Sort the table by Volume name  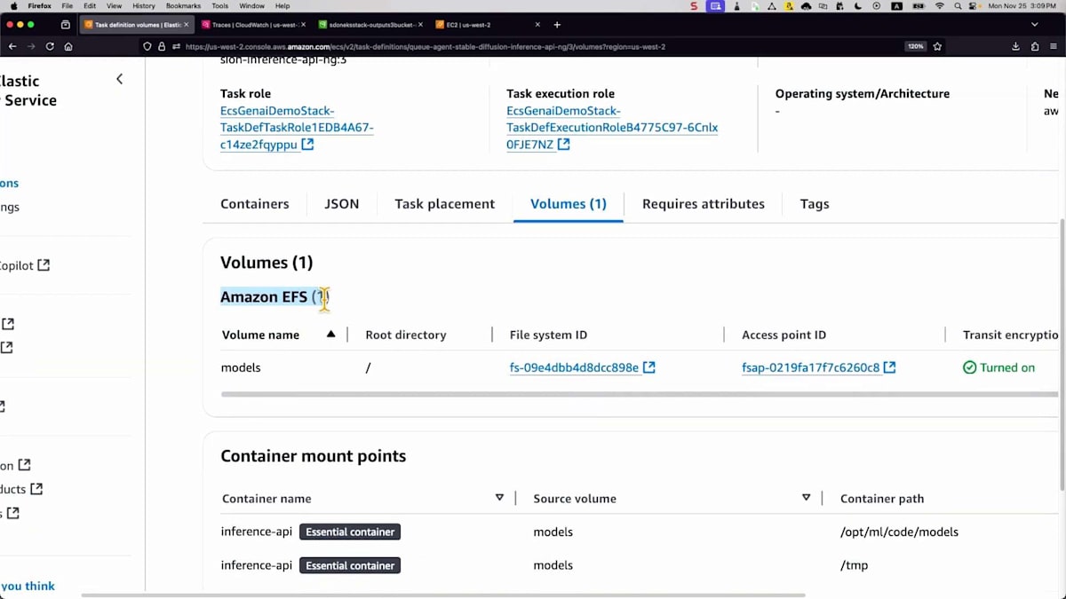pyautogui.click(x=330, y=335)
